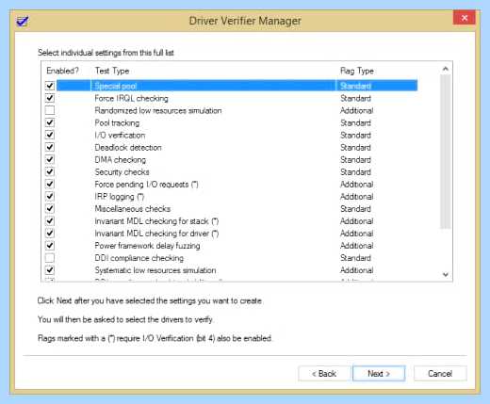
Task: Proceed with the Next button
Action: coord(379,374)
